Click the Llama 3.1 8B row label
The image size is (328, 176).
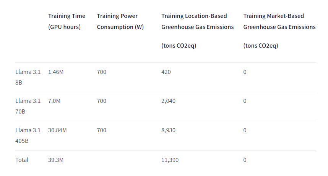28,77
